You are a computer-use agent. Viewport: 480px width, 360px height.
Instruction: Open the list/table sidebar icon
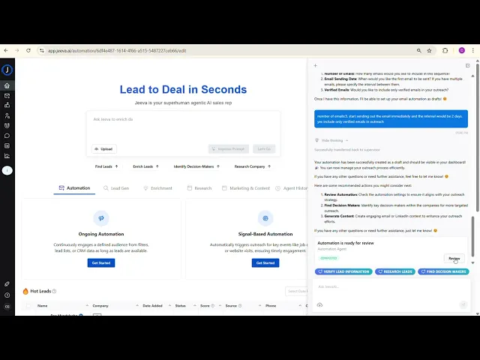[x=7, y=145]
